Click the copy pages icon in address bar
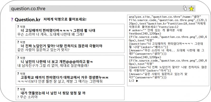This screenshot has height=102, width=211. tap(185, 8)
